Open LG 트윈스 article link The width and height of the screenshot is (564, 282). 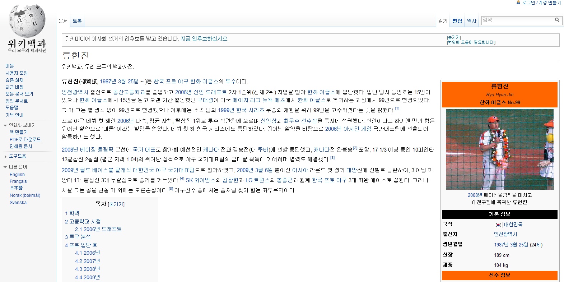coord(258,180)
